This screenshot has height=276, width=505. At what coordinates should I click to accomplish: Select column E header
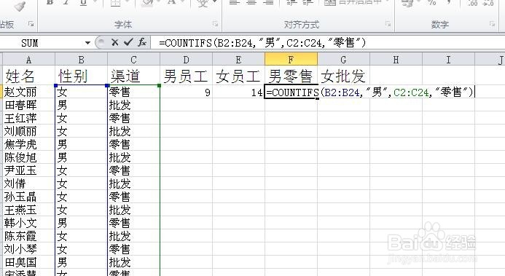(238, 60)
